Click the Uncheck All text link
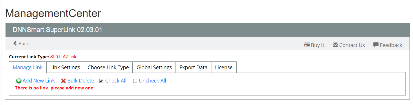Image resolution: width=413 pixels, height=105 pixels. pos(152,81)
